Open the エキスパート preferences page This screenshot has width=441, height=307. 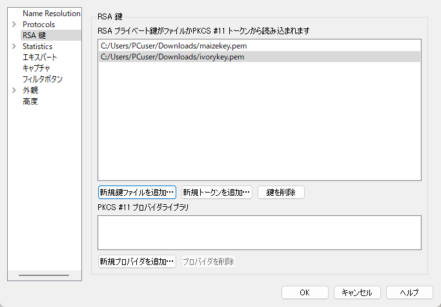coord(39,58)
